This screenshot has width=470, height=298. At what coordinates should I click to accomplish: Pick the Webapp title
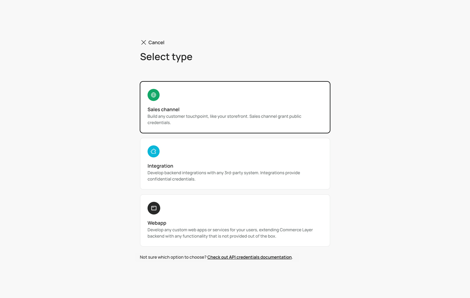157,223
